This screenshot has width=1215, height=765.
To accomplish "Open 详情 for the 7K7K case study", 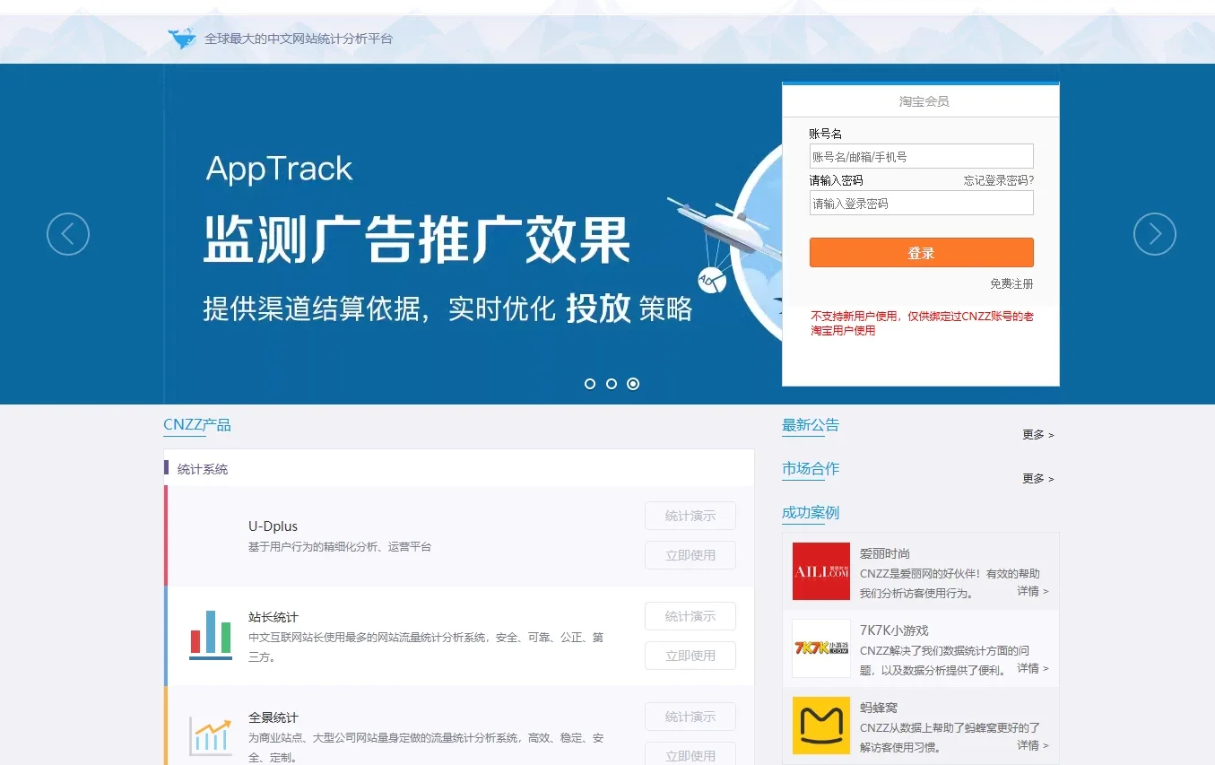I will (1028, 667).
